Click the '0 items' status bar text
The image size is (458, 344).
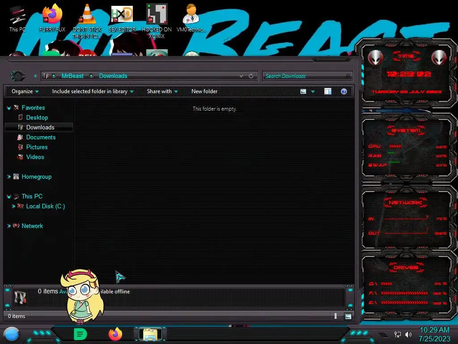[x=17, y=316]
